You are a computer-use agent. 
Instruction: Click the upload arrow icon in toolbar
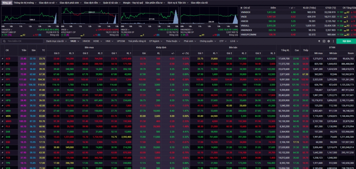click(x=319, y=41)
